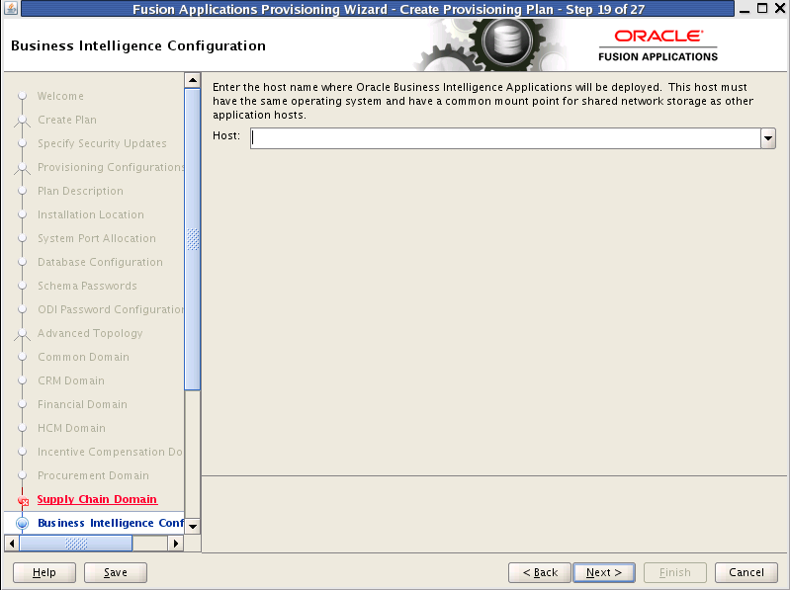The image size is (790, 590).
Task: Click the vertical scrollbar thumb in the step list
Action: click(193, 239)
